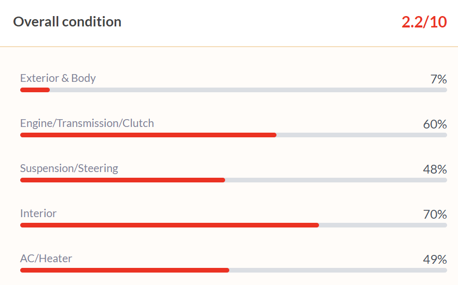Select the 70% interior score value
The image size is (458, 285).
click(435, 215)
